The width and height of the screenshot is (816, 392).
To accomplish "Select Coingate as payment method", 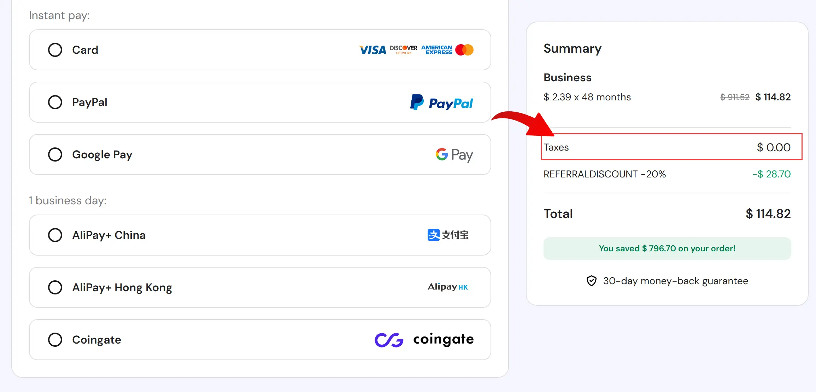I will coord(55,339).
